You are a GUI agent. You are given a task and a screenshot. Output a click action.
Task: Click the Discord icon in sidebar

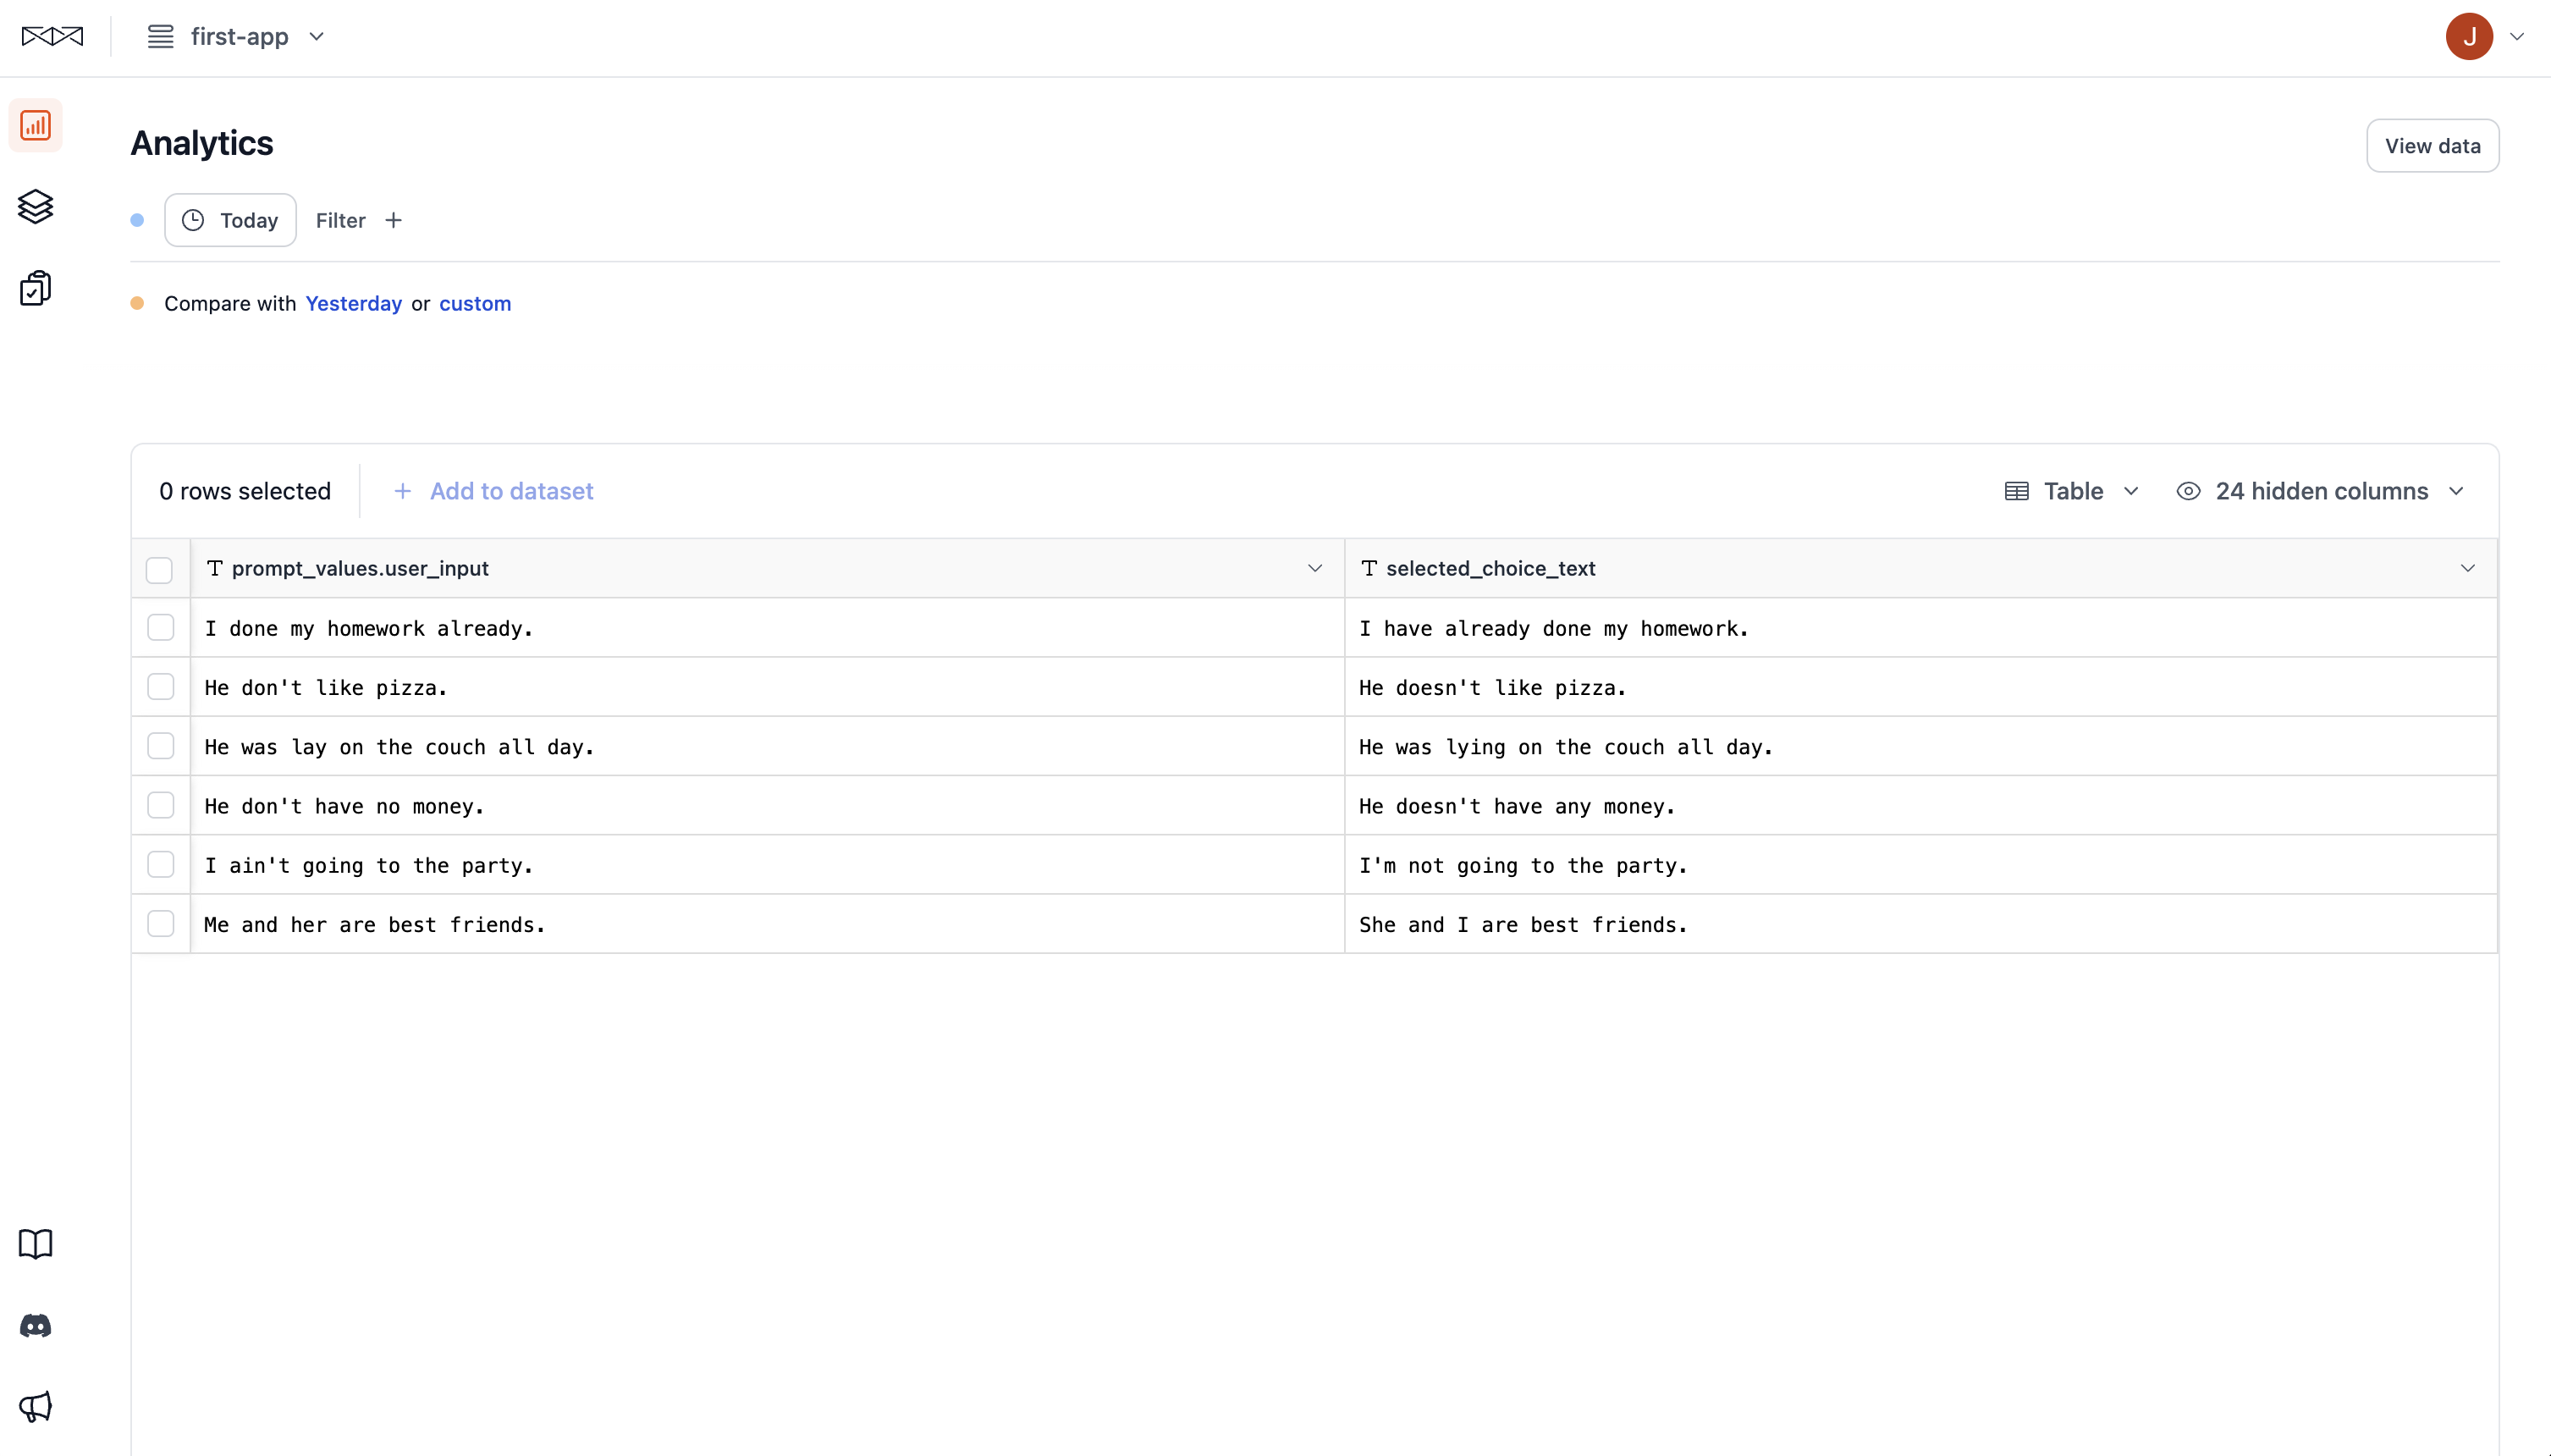click(x=36, y=1326)
